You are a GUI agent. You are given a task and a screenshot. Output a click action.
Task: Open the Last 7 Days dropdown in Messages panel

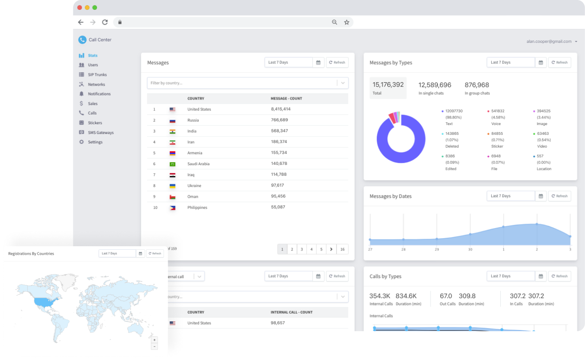pyautogui.click(x=288, y=62)
